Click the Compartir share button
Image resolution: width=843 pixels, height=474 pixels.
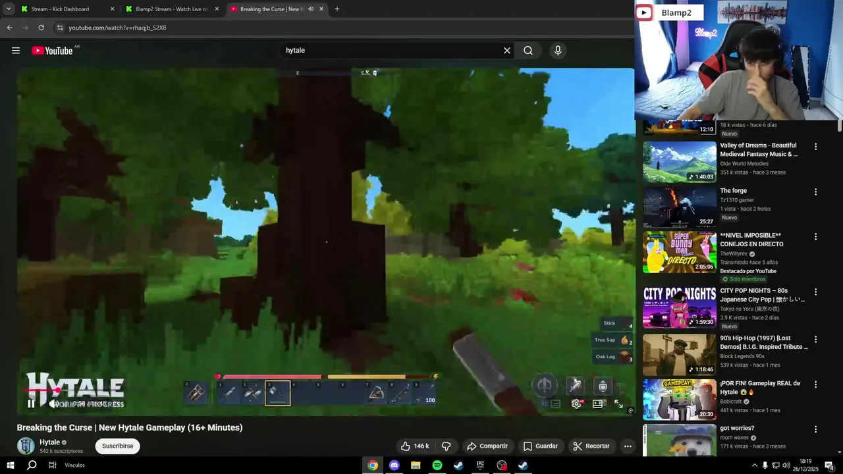[487, 446]
